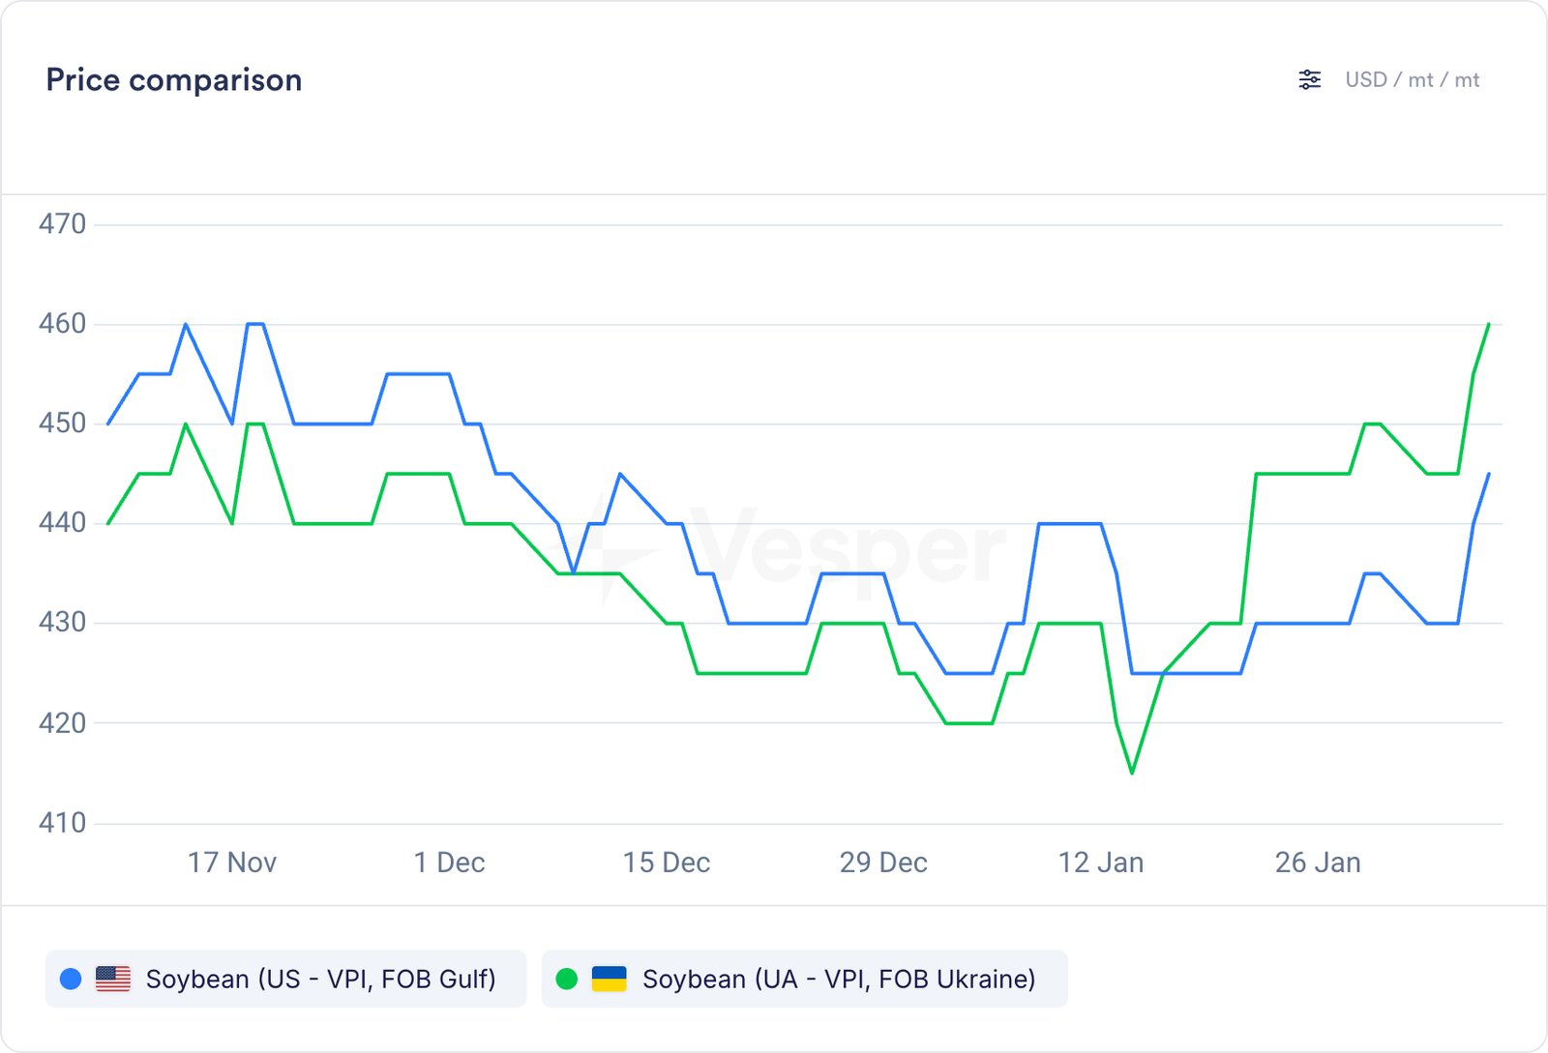The height and width of the screenshot is (1053, 1548).
Task: Select the 26 Jan date label
Action: click(1318, 863)
